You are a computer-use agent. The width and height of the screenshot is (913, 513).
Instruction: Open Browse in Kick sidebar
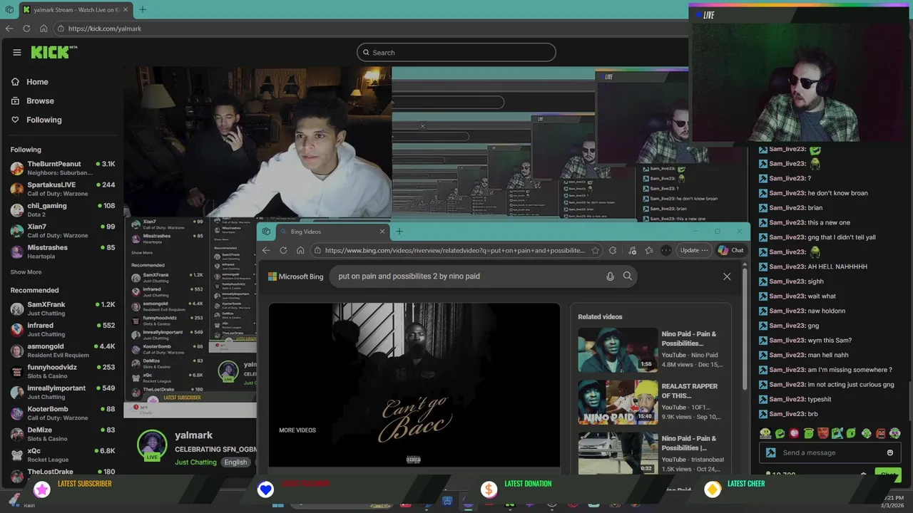coord(32,101)
